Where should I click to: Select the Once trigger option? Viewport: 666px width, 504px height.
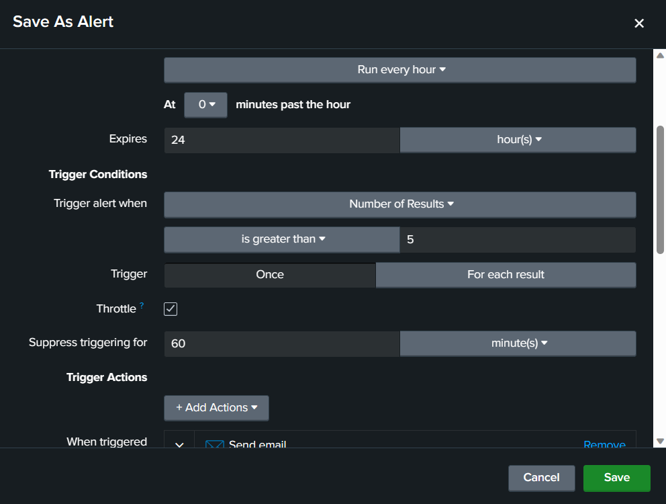(270, 275)
